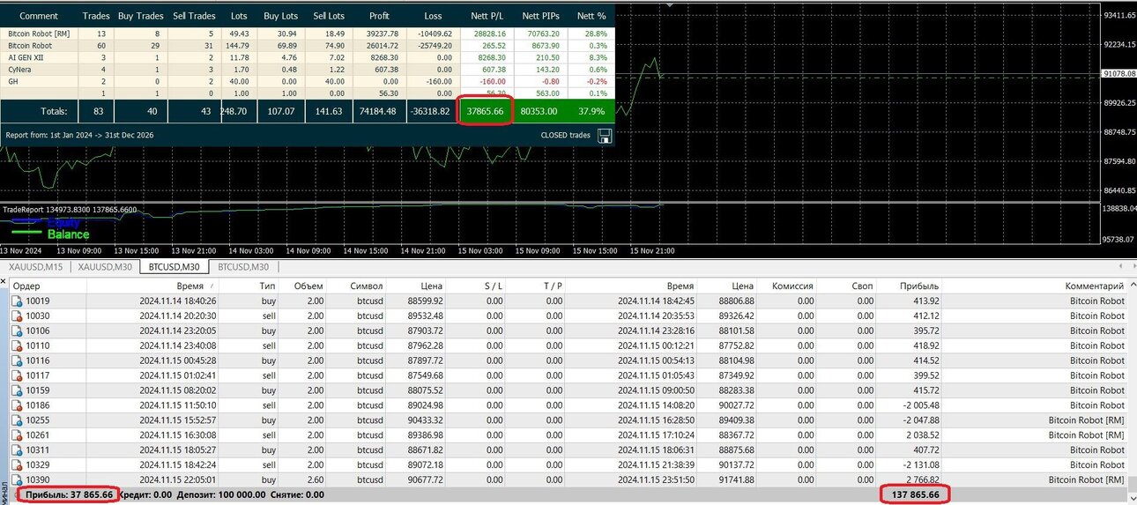The height and width of the screenshot is (505, 1137).
Task: Click the chart tabs scroll-left arrow
Action: [x=1121, y=266]
